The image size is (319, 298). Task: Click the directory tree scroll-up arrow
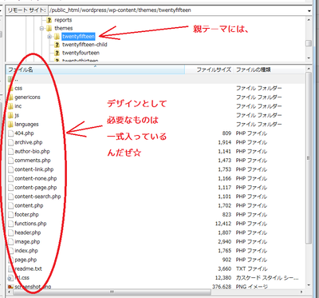(309, 20)
